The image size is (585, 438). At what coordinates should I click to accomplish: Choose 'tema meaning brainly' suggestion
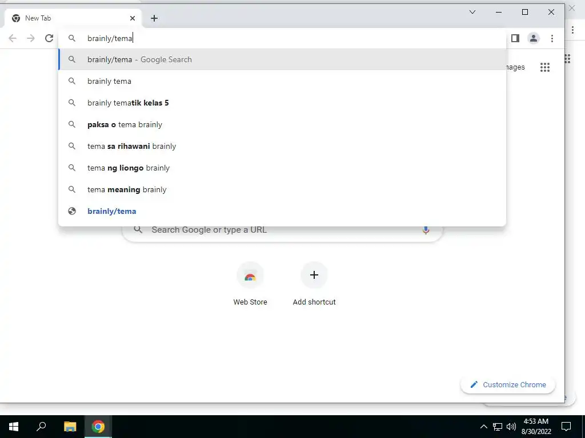coord(282,189)
